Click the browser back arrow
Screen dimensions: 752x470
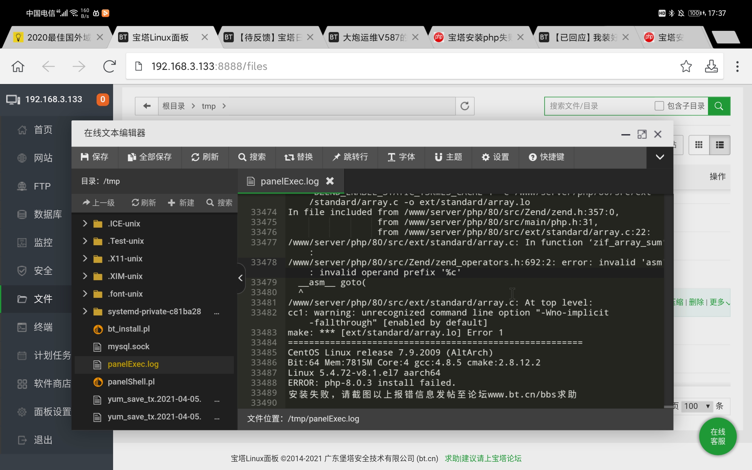(x=48, y=66)
